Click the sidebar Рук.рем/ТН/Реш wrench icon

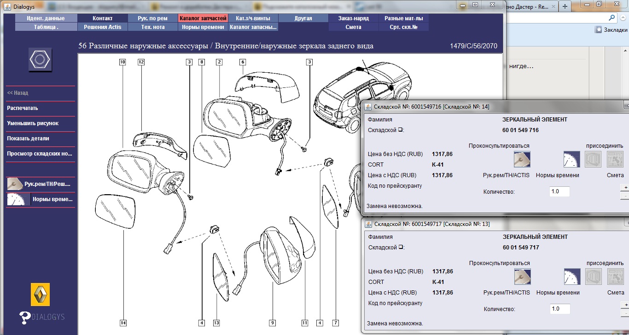pos(15,184)
